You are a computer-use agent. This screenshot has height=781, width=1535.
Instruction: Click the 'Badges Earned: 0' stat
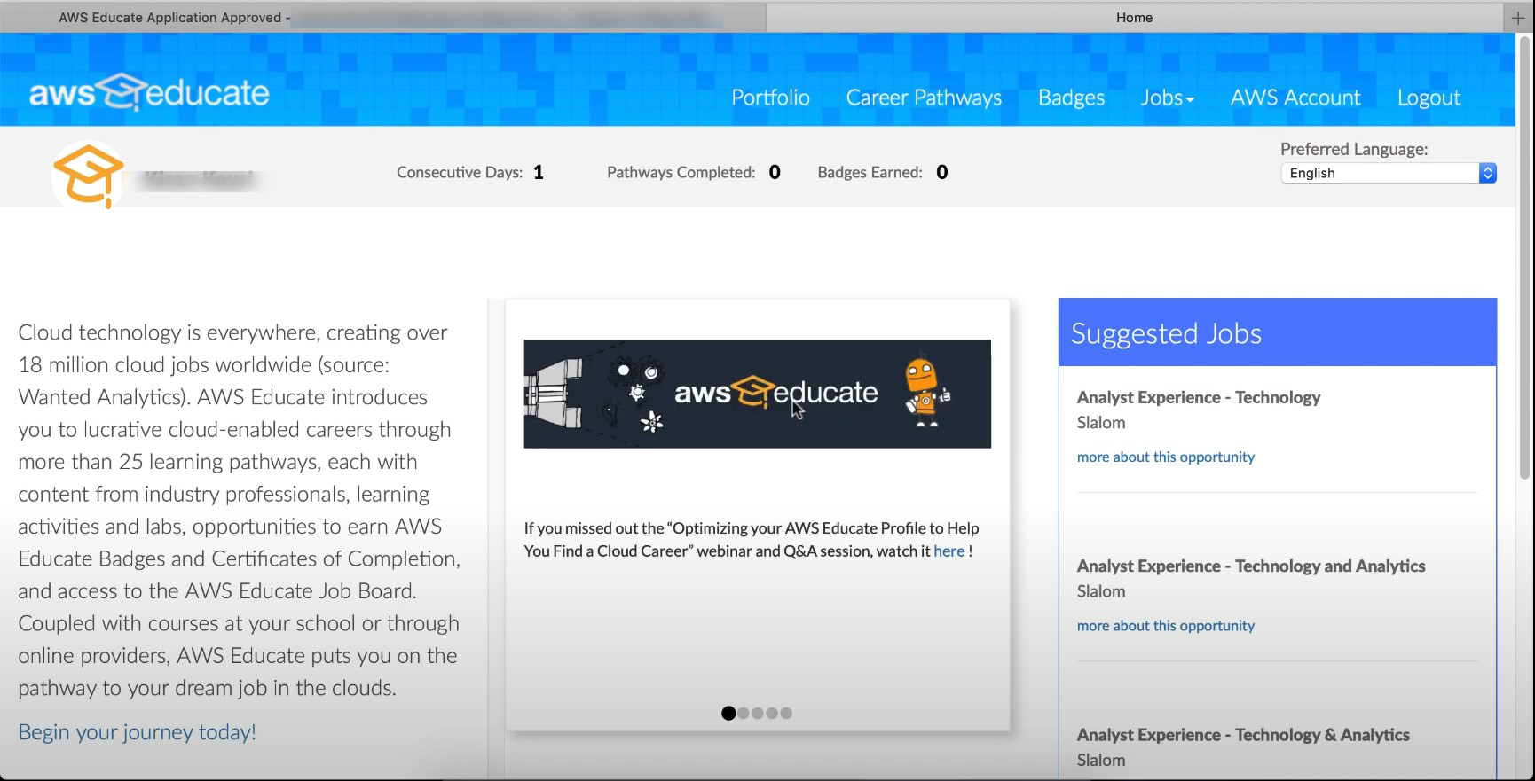883,172
